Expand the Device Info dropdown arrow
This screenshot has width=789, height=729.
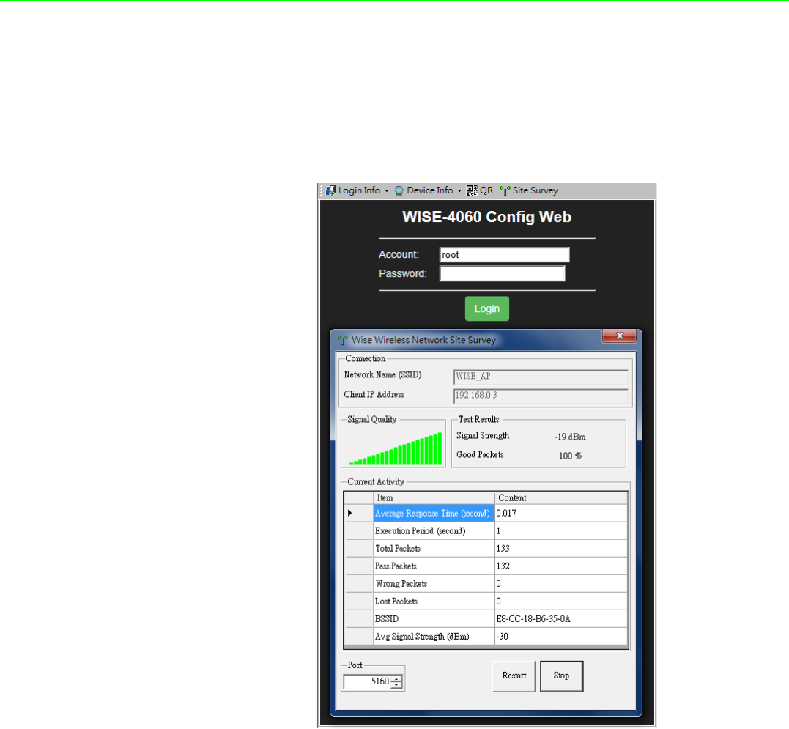click(x=459, y=191)
